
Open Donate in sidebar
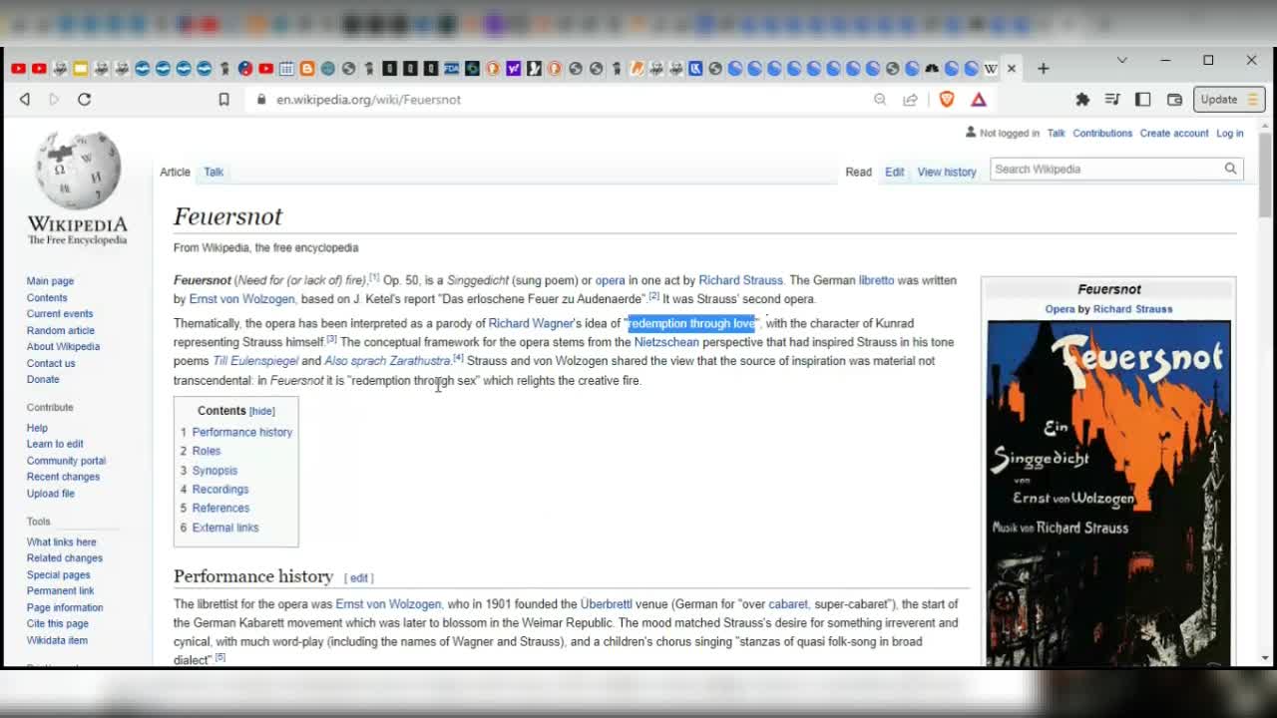click(x=43, y=380)
